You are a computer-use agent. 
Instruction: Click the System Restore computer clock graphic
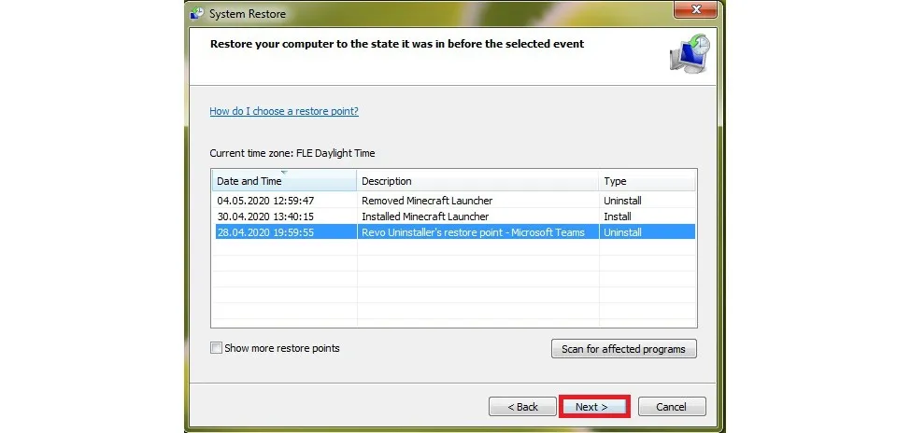(x=690, y=53)
